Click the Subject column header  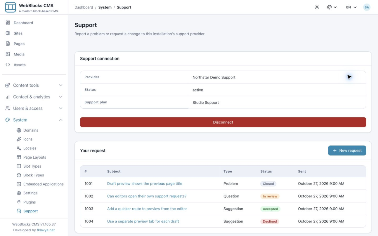pos(114,171)
